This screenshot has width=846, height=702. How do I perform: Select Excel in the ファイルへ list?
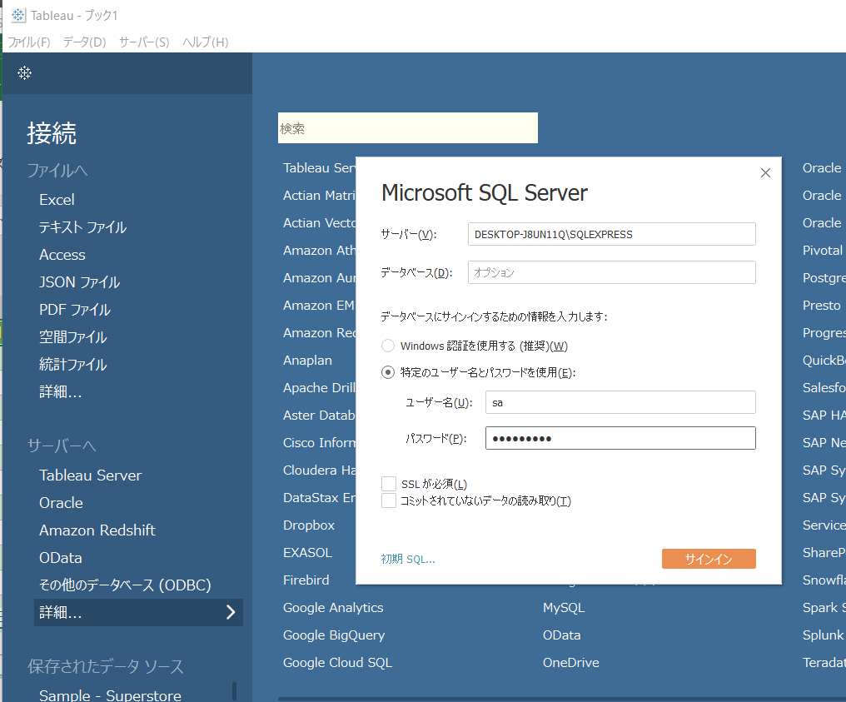pyautogui.click(x=57, y=199)
